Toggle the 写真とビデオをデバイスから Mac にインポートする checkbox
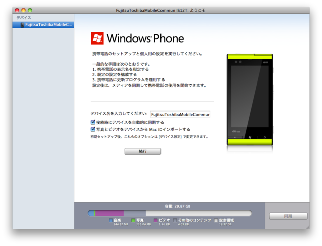Viewport: 322px width, 246px height. (93, 129)
